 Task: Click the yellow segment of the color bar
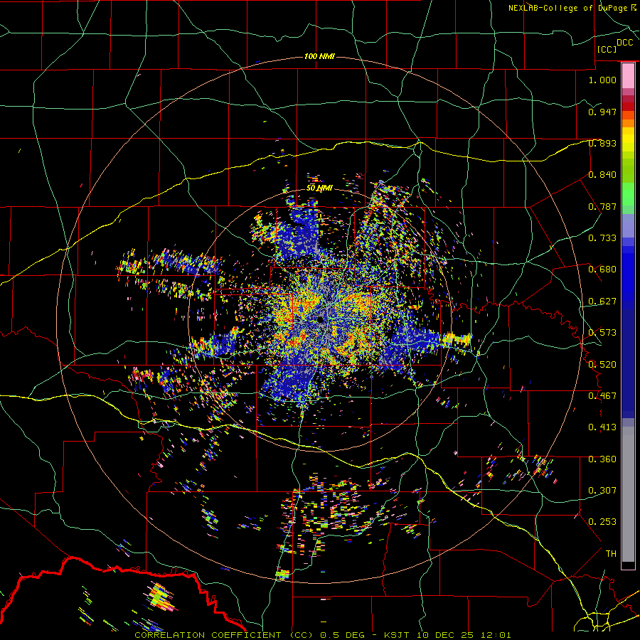click(x=628, y=139)
